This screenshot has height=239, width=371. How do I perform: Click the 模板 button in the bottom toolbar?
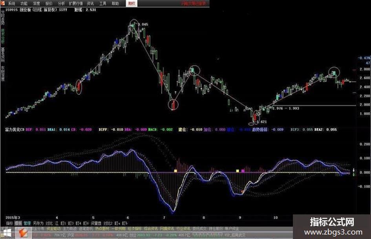pyautogui.click(x=18, y=223)
